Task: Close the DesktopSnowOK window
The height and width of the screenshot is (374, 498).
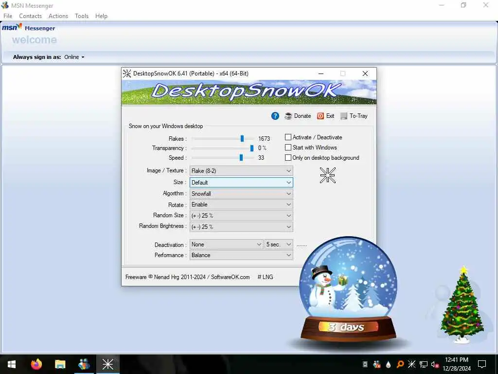Action: 365,74
